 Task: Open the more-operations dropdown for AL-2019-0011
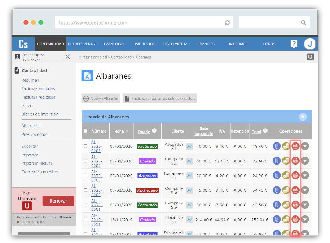(x=305, y=219)
